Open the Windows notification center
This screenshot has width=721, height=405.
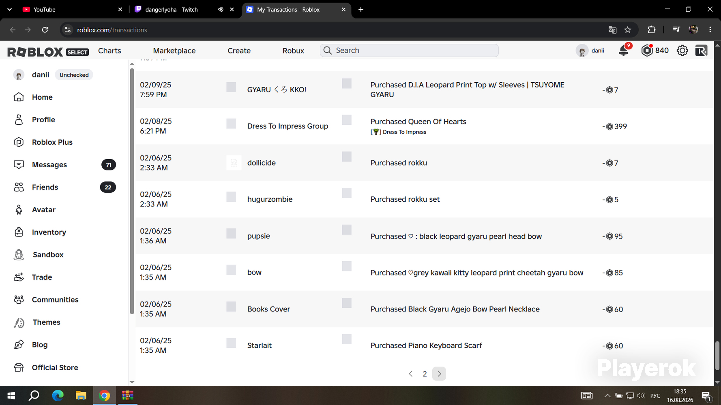[706, 396]
